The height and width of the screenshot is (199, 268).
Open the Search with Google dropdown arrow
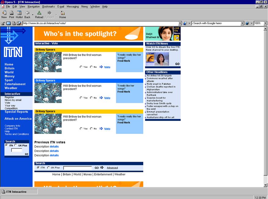tap(242, 24)
